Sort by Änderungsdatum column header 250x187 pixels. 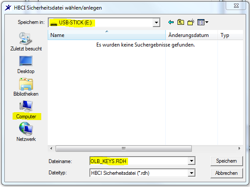[191, 35]
